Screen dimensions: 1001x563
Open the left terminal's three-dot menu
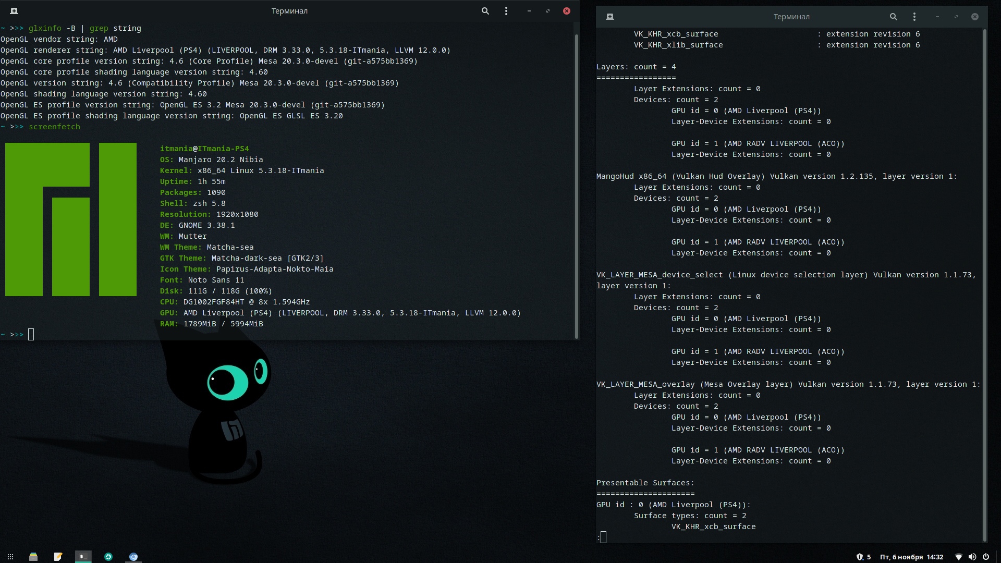pos(506,10)
